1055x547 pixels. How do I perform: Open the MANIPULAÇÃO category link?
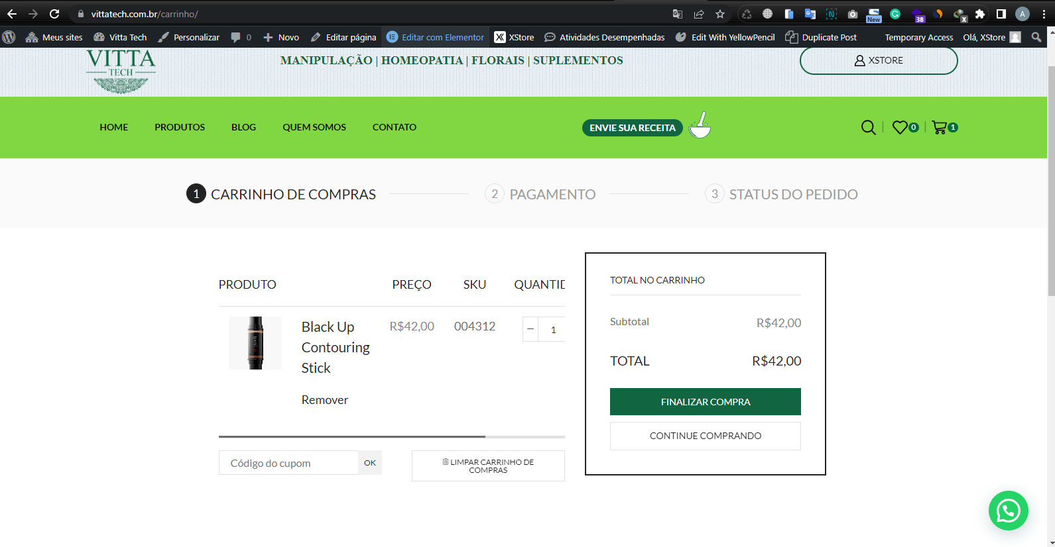pyautogui.click(x=326, y=60)
